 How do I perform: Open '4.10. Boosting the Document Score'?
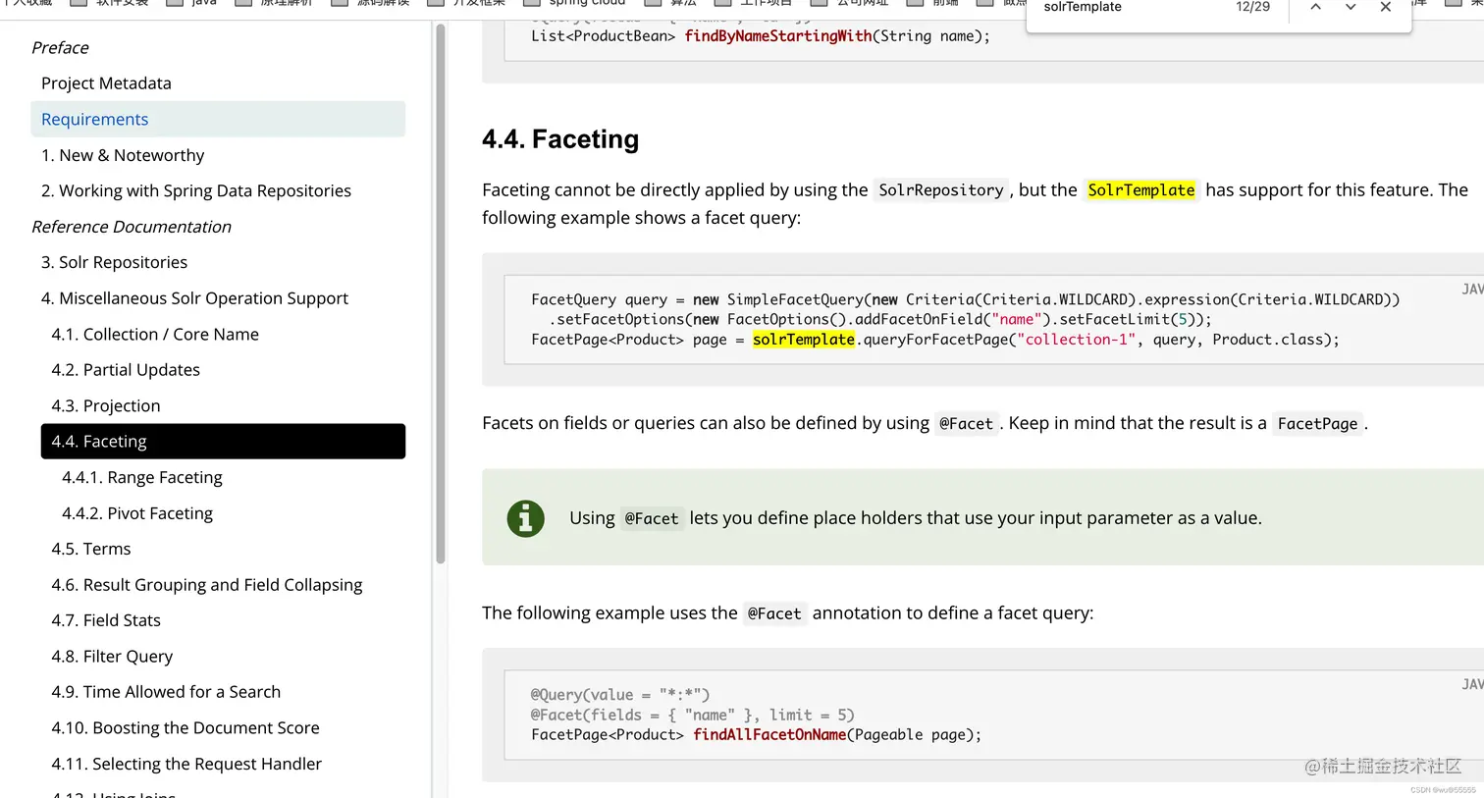185,728
